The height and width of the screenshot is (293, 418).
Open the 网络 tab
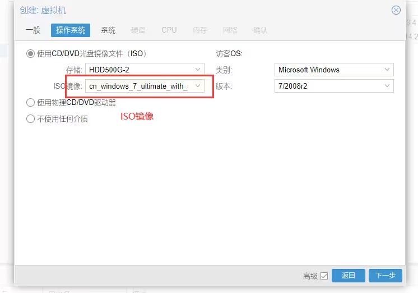(x=230, y=30)
